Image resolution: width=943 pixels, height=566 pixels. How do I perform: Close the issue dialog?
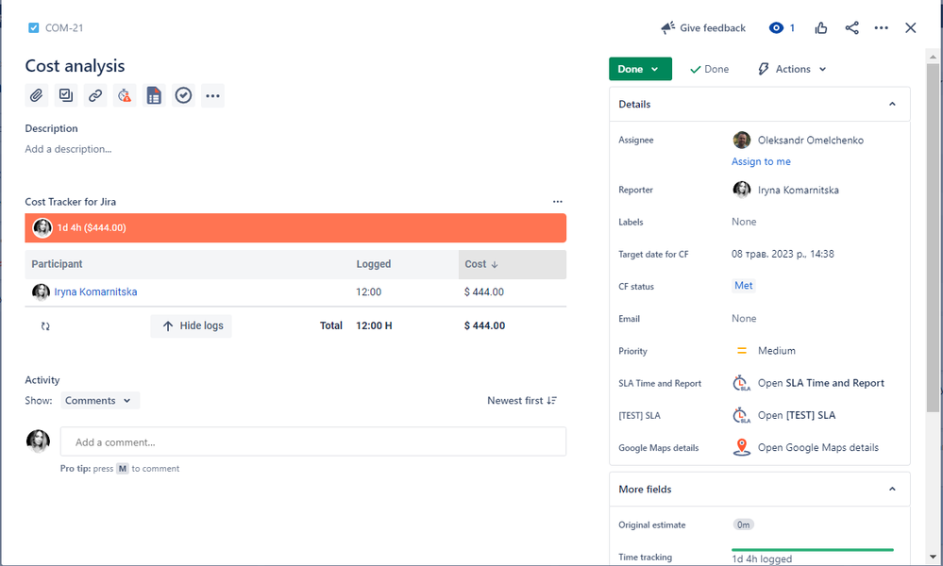[x=911, y=27]
